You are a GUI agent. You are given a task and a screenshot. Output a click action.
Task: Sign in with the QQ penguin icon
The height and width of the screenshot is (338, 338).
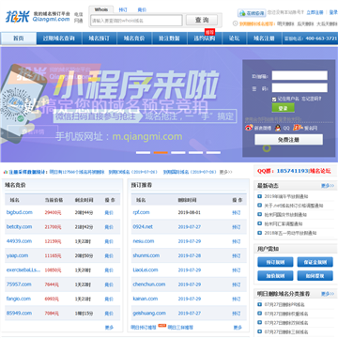278,128
